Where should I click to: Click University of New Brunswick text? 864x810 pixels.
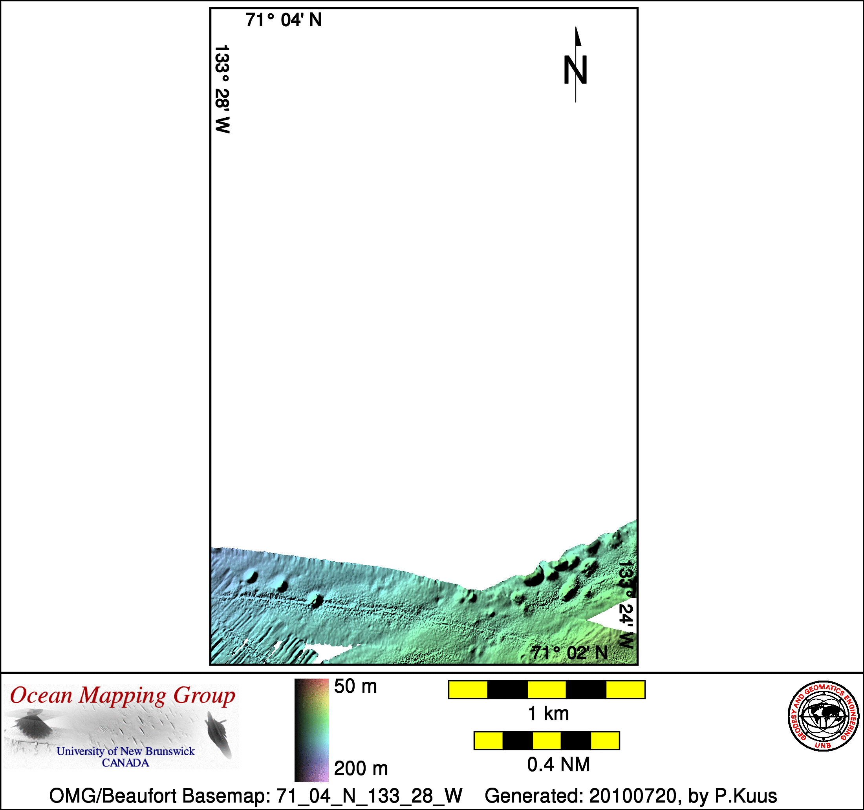click(126, 752)
